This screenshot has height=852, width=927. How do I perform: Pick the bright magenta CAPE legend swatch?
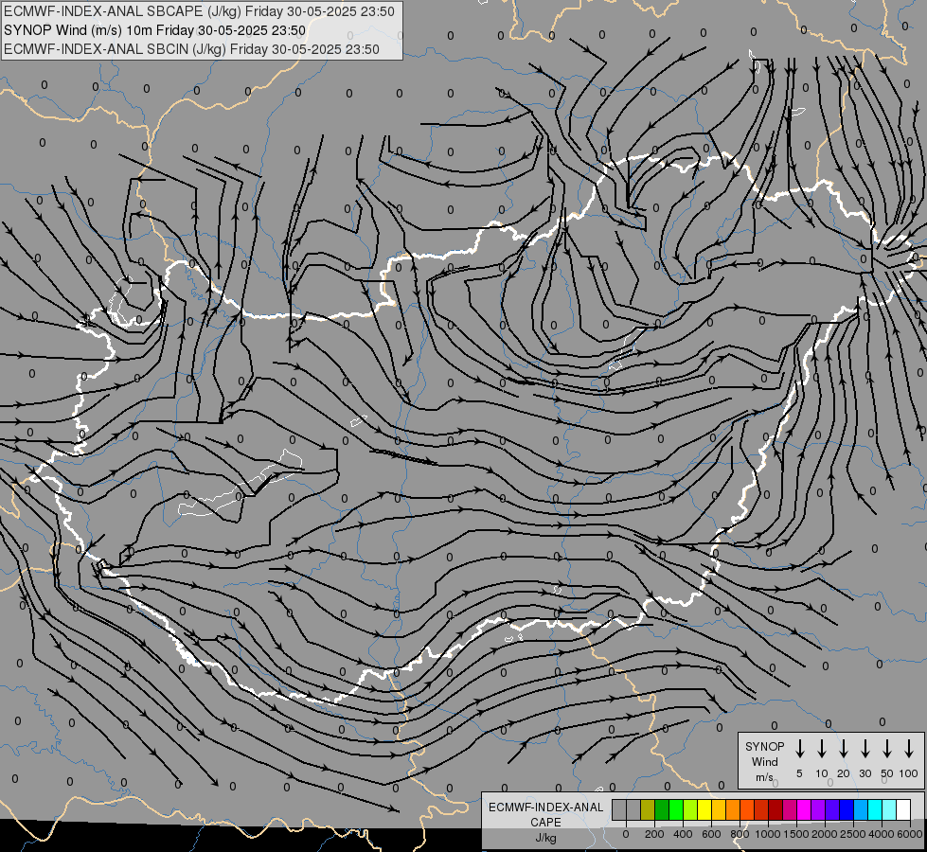point(804,809)
